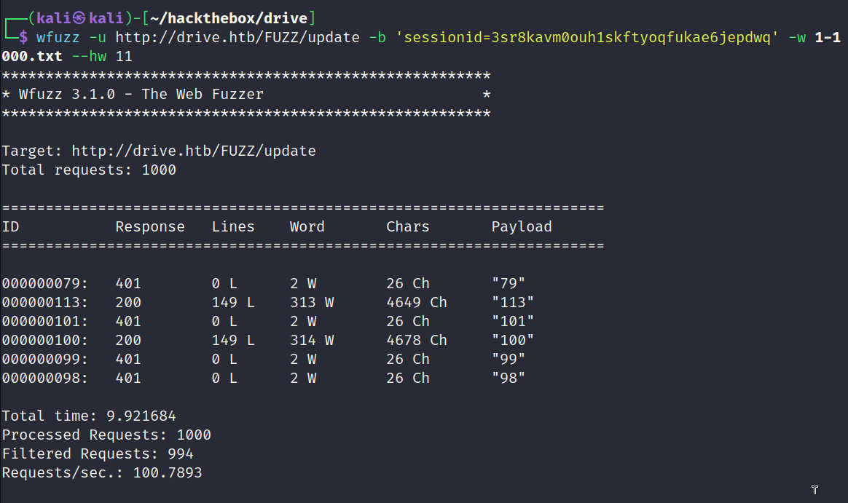Click the Target URL line
The width and height of the screenshot is (848, 503).
(x=159, y=151)
